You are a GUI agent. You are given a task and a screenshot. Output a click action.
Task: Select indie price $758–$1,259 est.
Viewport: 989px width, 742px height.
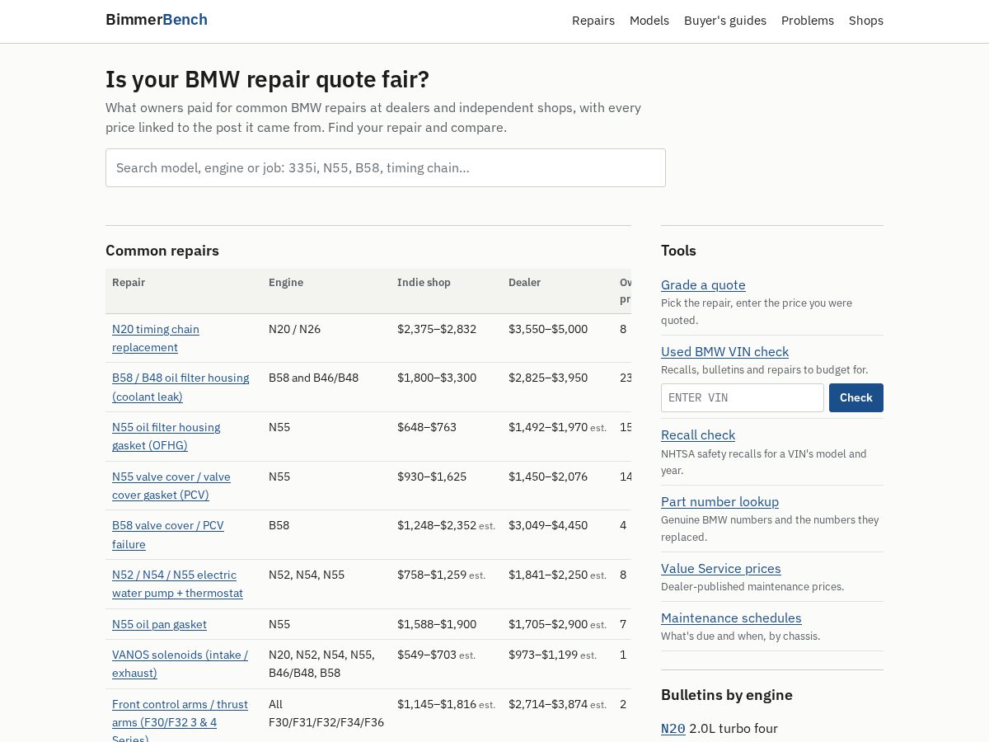point(441,575)
